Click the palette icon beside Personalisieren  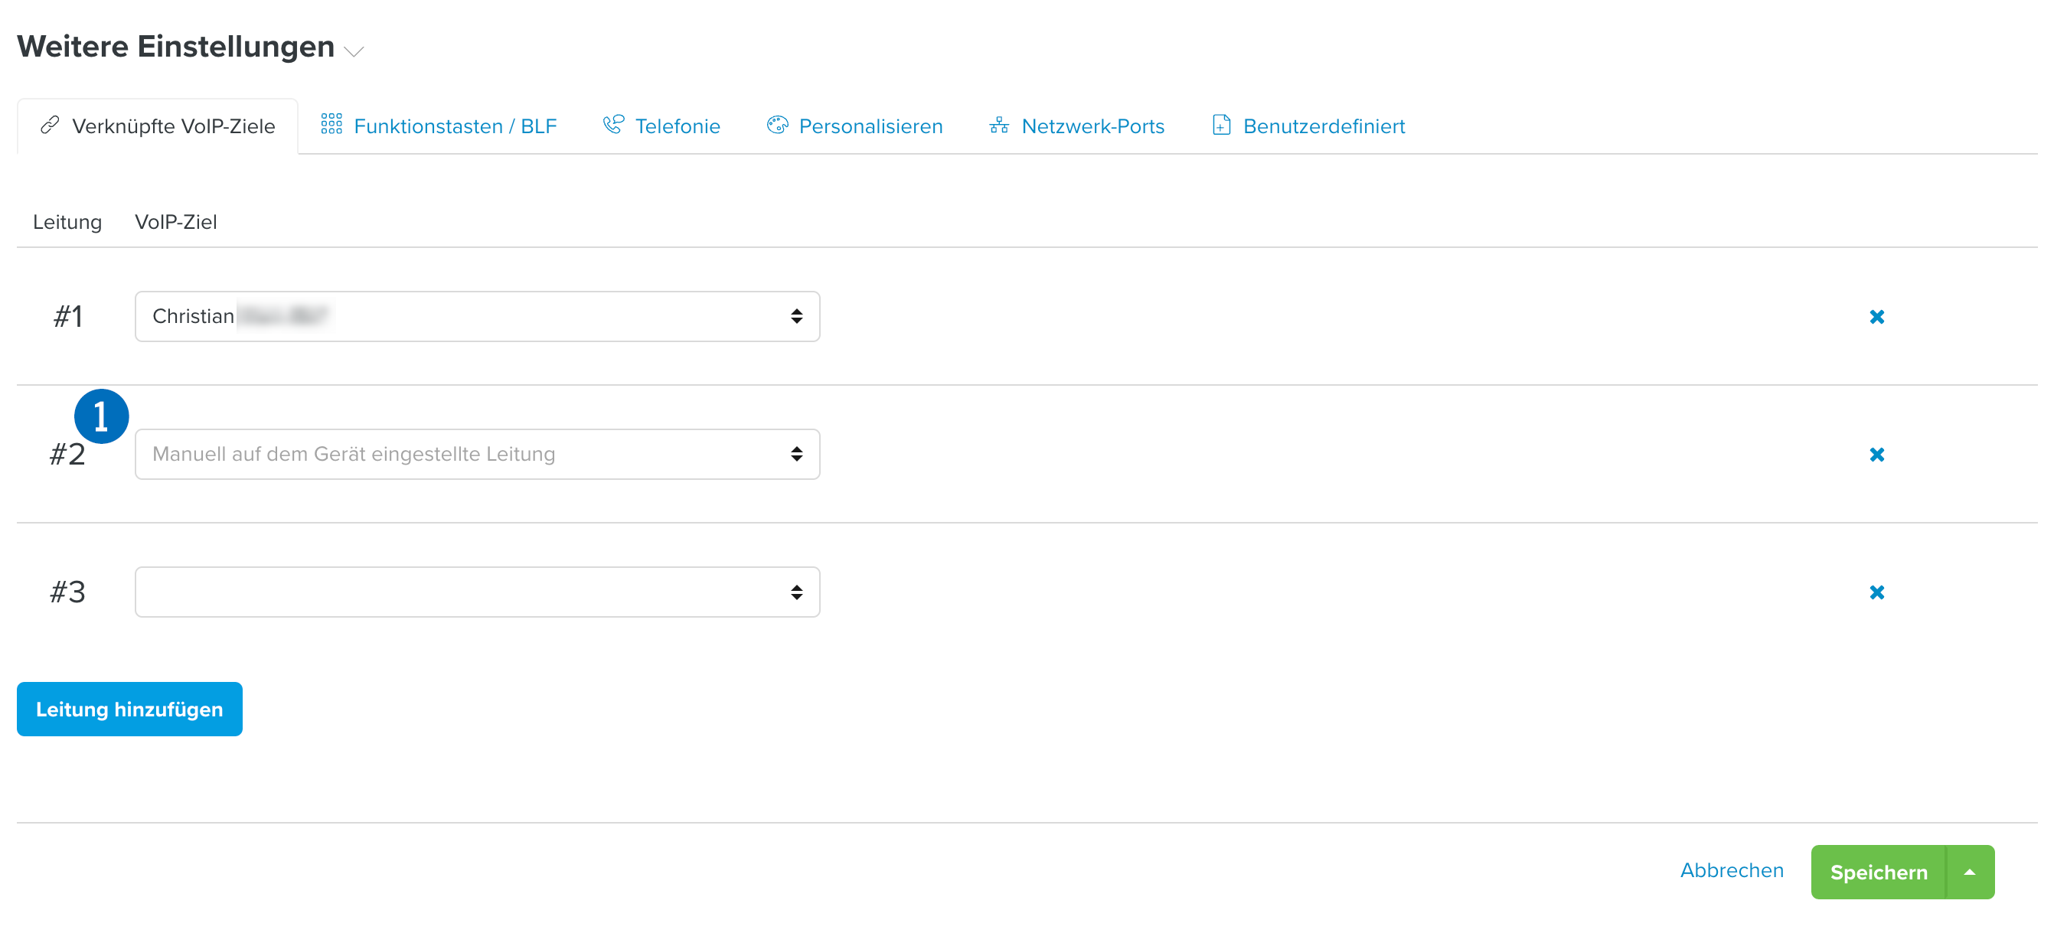coord(777,124)
